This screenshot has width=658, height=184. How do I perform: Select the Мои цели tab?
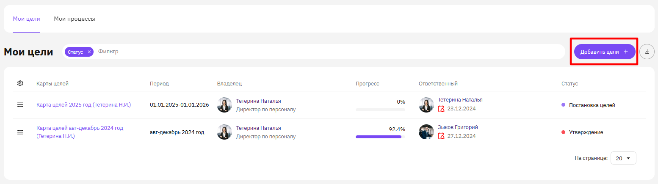(x=26, y=19)
